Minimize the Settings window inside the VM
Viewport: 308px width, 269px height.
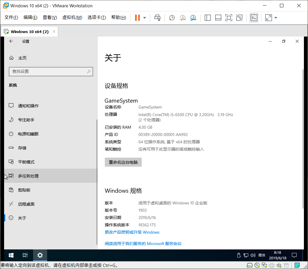click(270, 41)
